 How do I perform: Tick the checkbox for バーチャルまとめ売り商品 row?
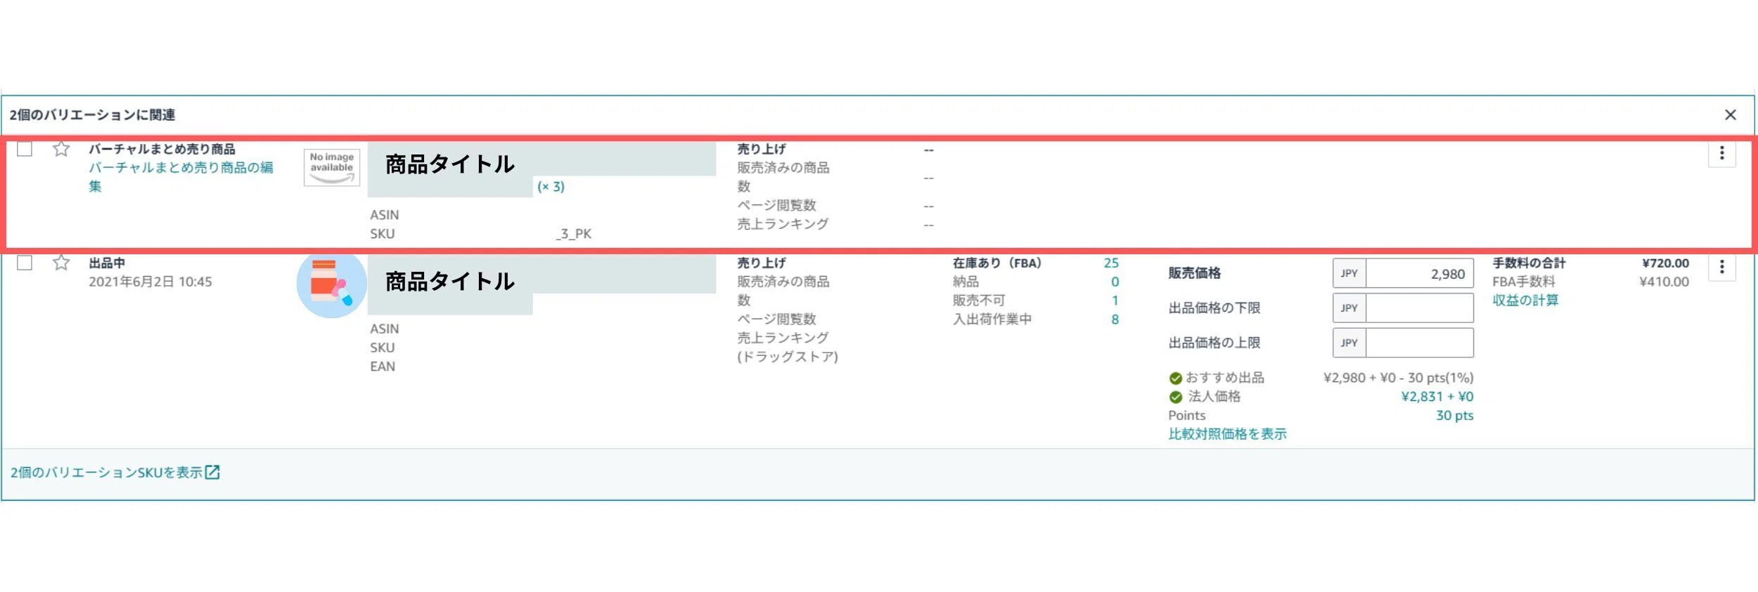point(25,149)
